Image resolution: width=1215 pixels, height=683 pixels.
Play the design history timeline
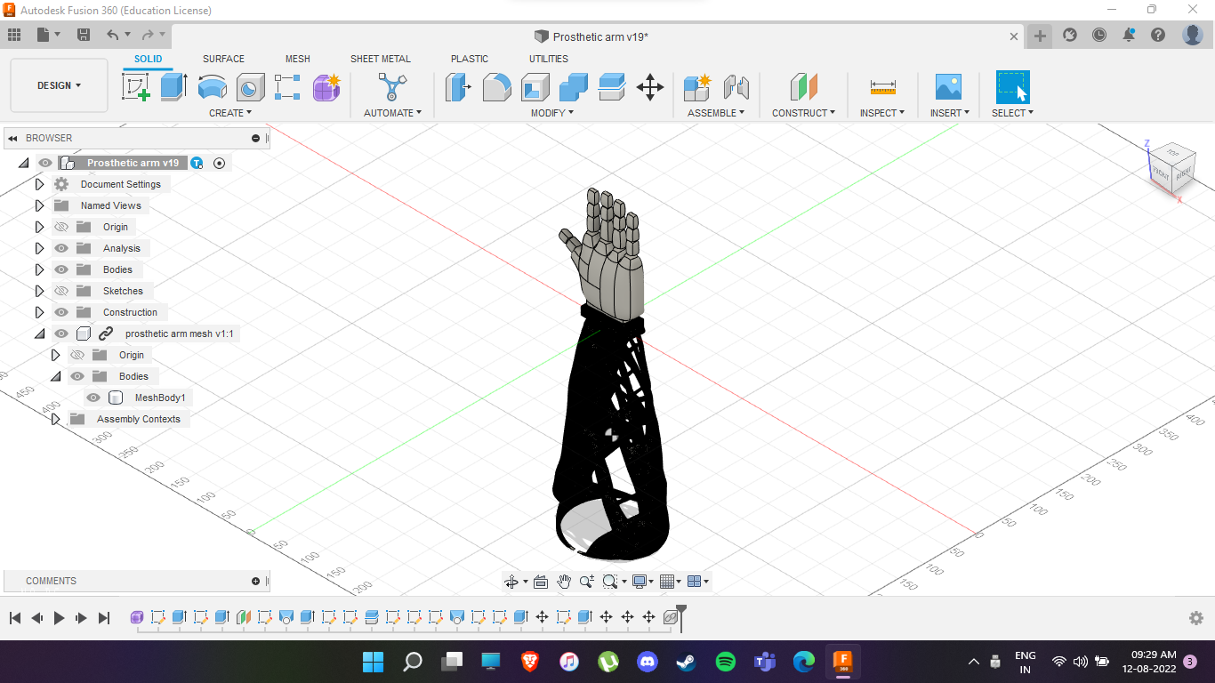click(58, 617)
